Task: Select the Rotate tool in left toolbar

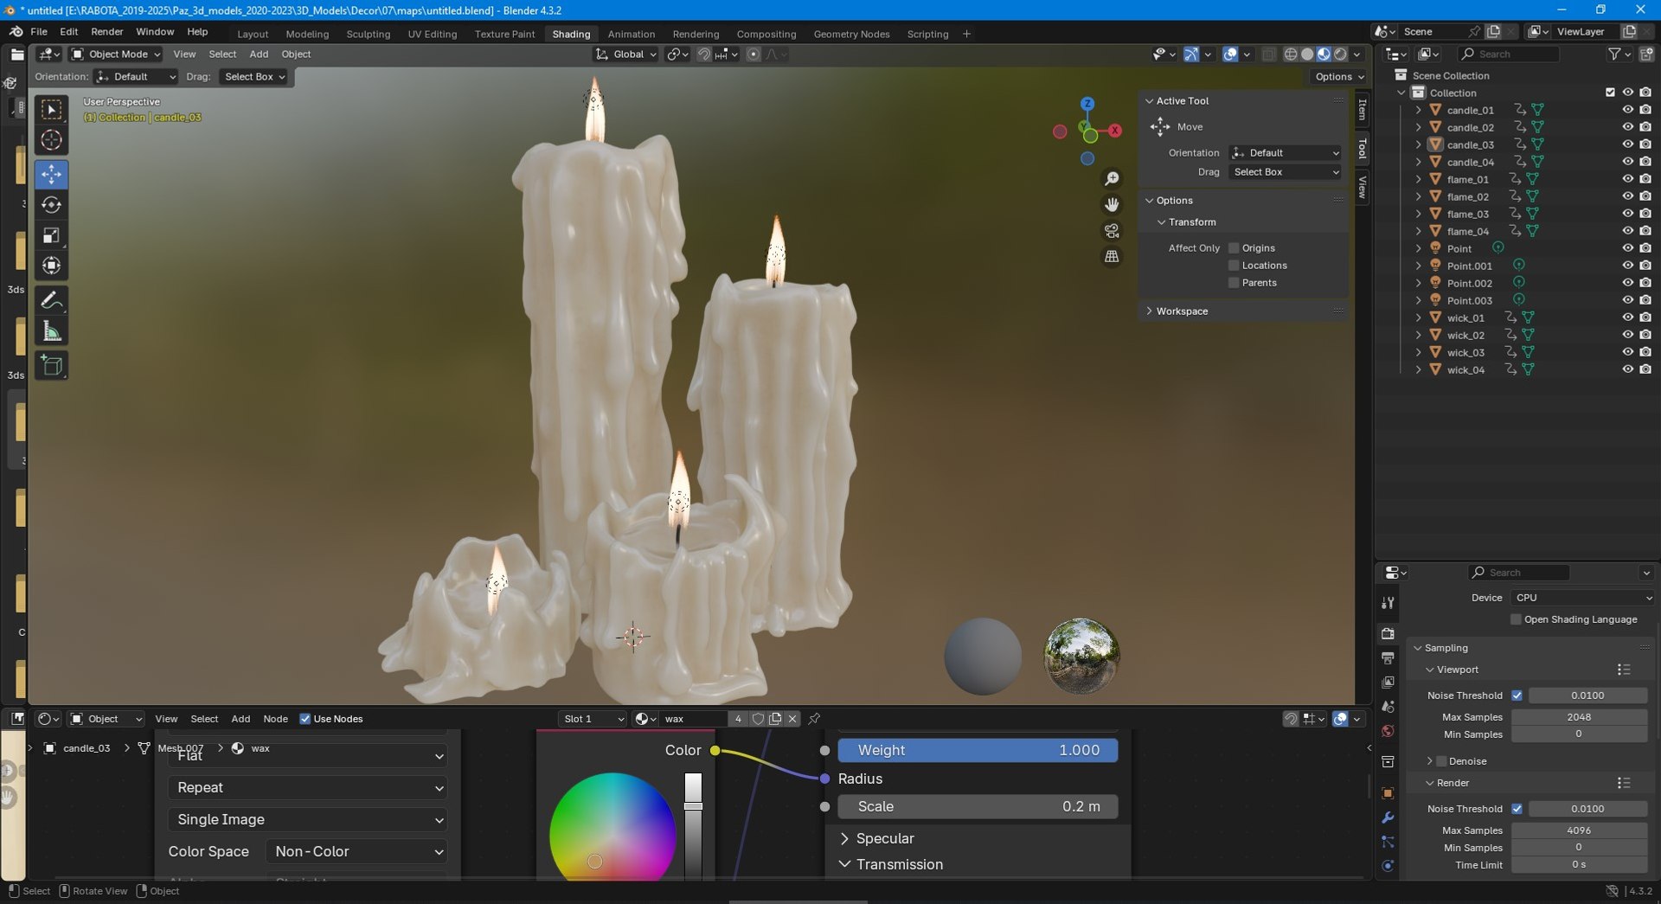Action: tap(51, 205)
